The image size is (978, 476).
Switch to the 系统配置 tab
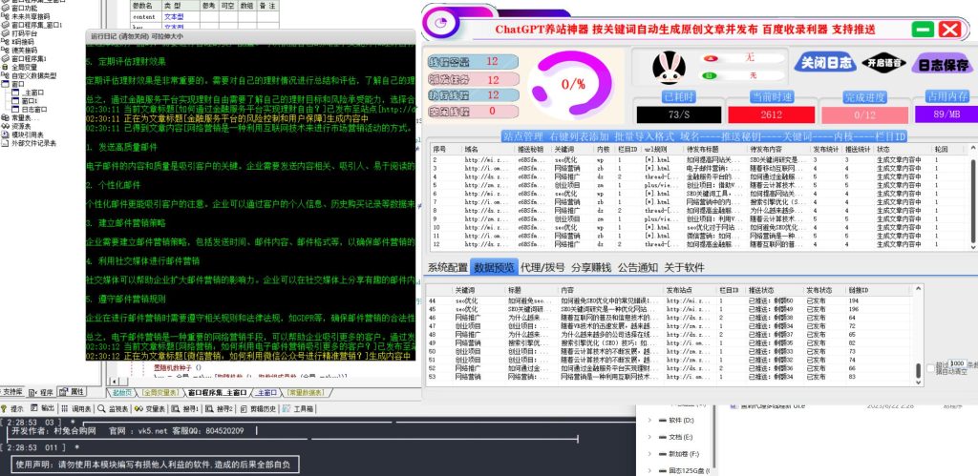tap(447, 267)
